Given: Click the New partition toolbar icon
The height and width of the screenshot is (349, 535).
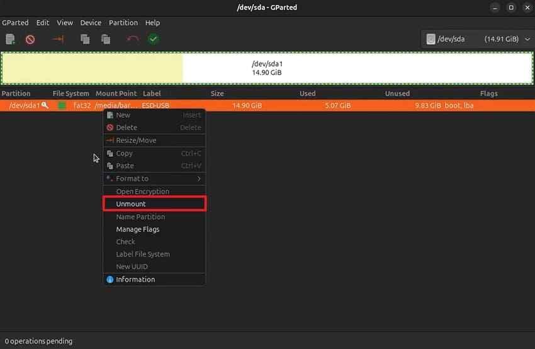Looking at the screenshot, I should tap(10, 39).
